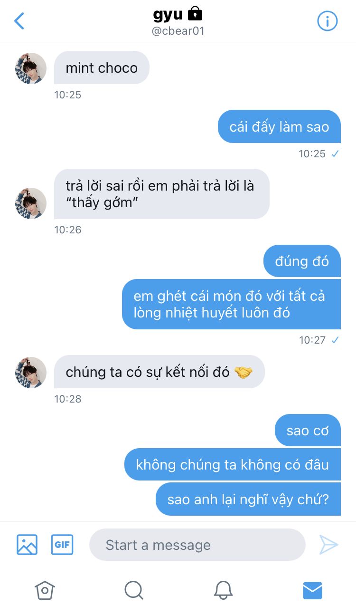Open the Search tab

[x=134, y=591]
